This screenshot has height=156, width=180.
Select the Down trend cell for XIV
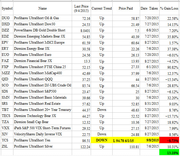click(x=102, y=134)
